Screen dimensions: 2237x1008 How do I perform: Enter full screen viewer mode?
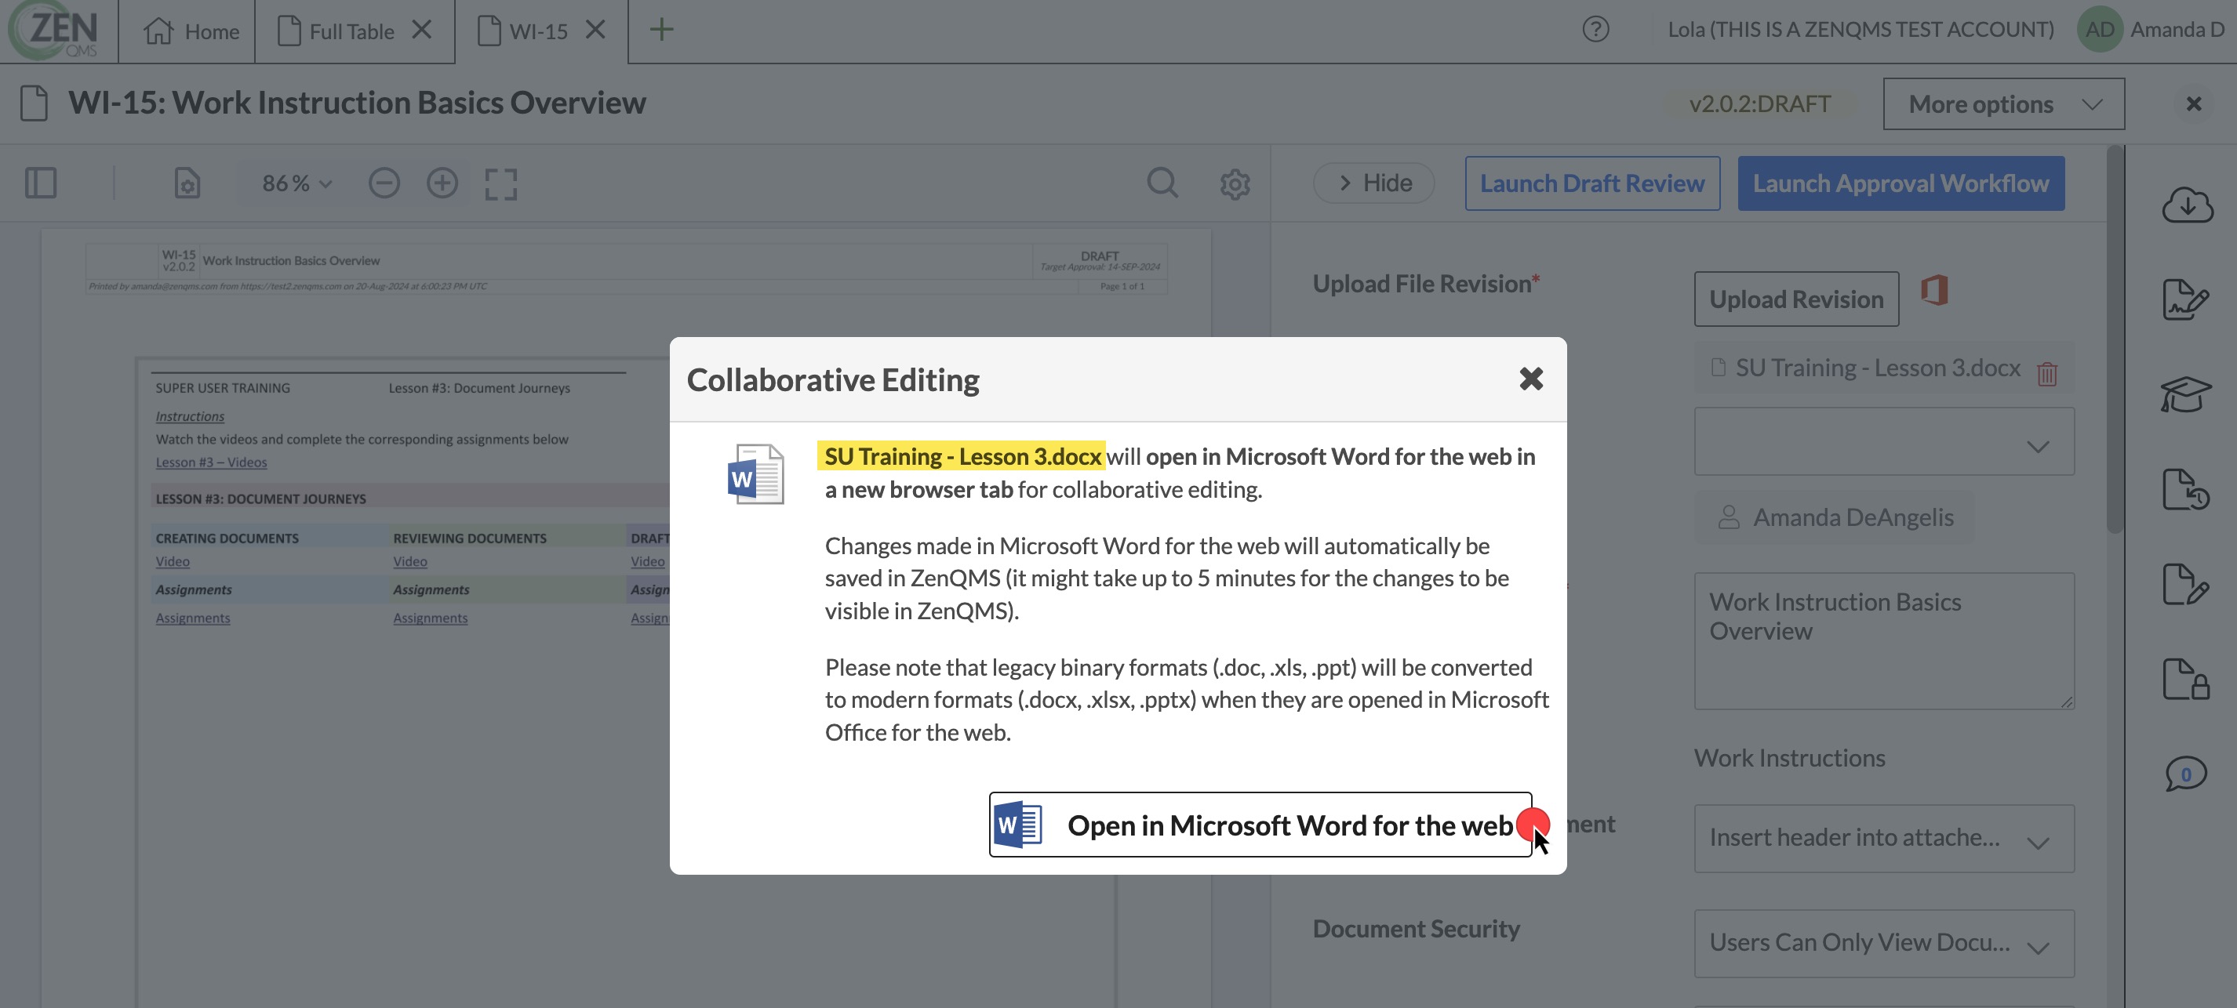(x=501, y=184)
